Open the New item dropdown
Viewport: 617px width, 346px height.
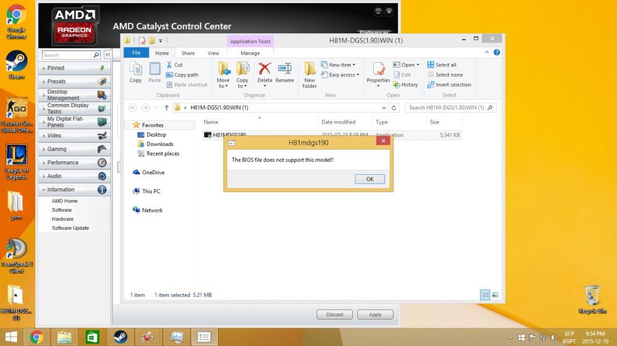coord(338,65)
